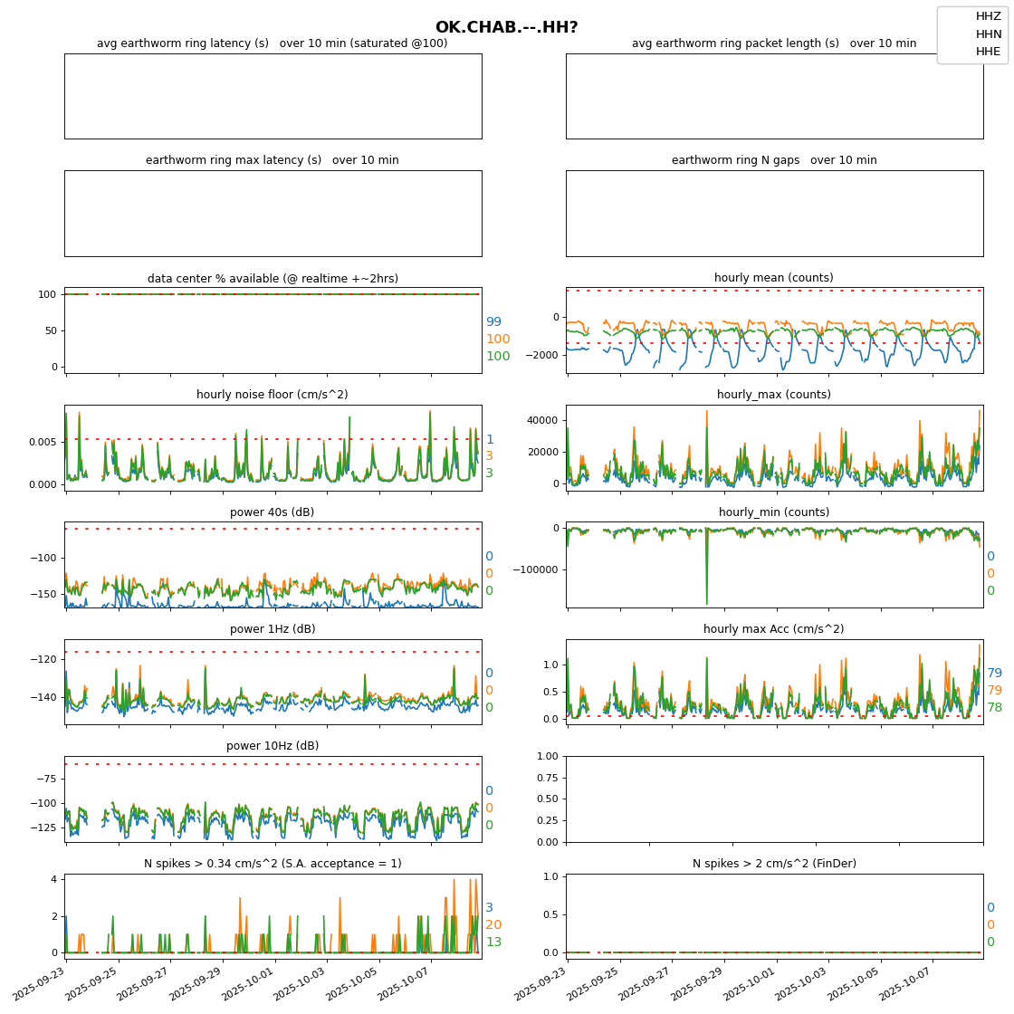
Task: Click the hourly_max (counts) plot area
Action: (x=774, y=448)
